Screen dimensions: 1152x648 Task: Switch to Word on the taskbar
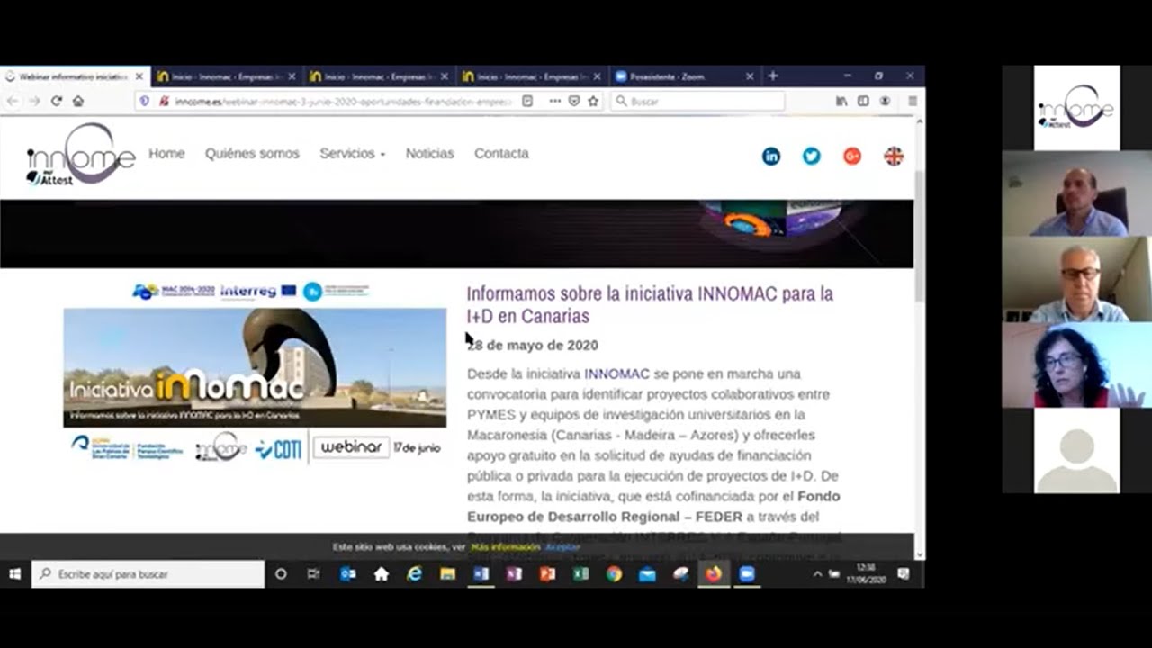[x=481, y=573]
